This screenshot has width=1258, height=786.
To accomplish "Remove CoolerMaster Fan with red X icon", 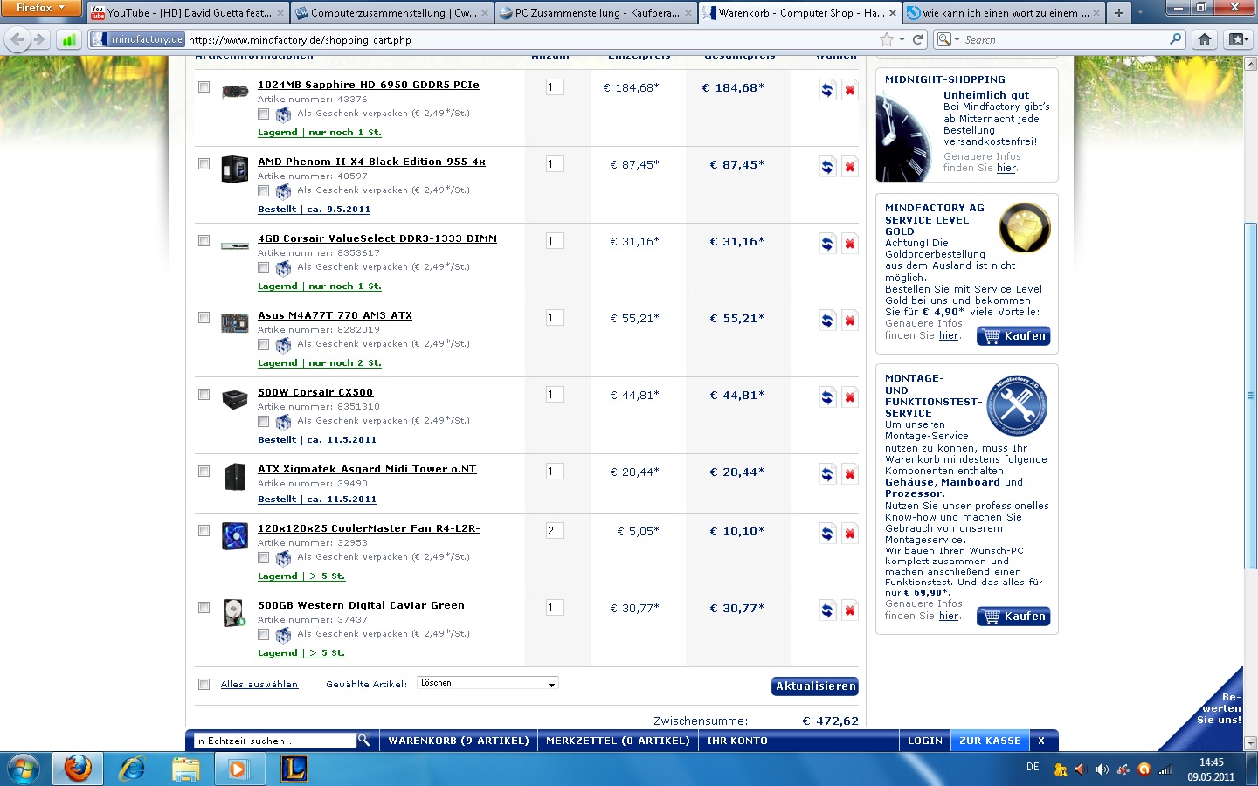I will 850,533.
